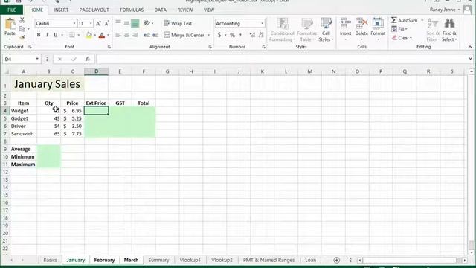Decrease font size with the smaller A icon
The image size is (476, 268).
(106, 23)
